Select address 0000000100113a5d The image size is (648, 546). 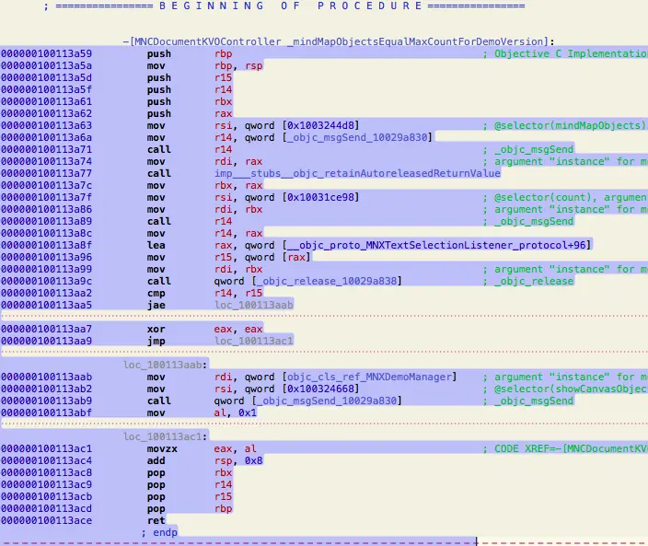point(46,77)
